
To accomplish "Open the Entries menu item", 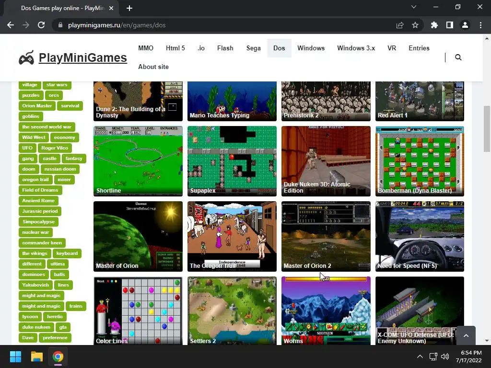I will [419, 48].
